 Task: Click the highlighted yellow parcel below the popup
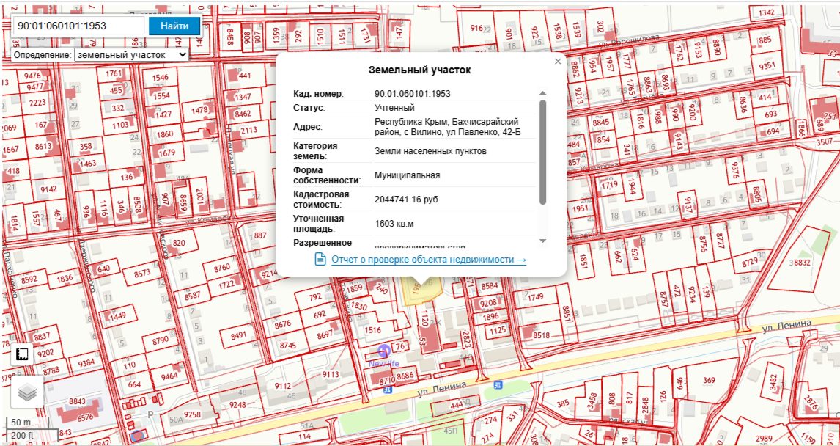click(x=423, y=291)
